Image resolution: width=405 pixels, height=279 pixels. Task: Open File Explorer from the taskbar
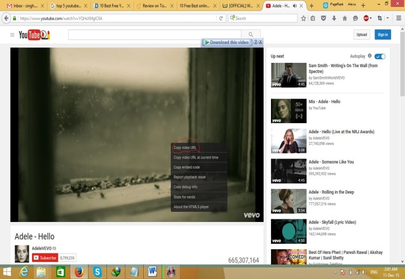point(41,272)
